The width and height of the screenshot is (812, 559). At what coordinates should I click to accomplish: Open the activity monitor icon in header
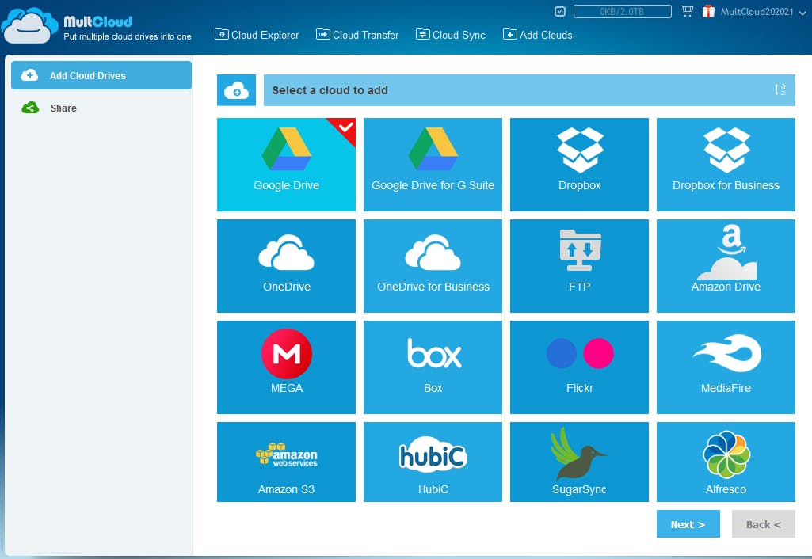pos(560,11)
